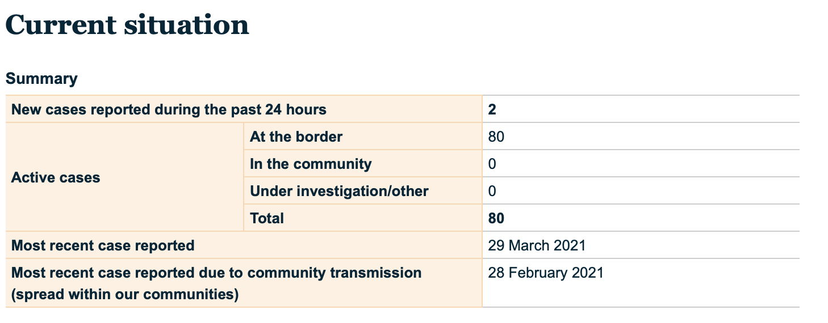This screenshot has width=828, height=323.
Task: Click the date 28 February 2021
Action: coord(545,273)
